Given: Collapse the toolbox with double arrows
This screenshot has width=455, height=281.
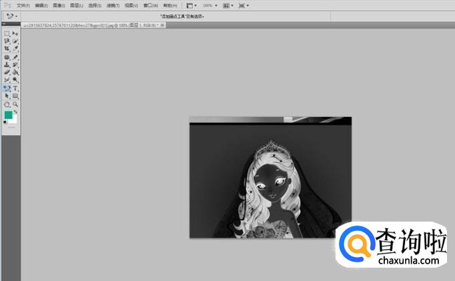Looking at the screenshot, I should (x=4, y=24).
